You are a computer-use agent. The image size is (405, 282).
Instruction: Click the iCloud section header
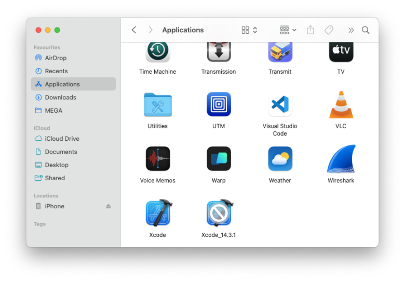(42, 128)
